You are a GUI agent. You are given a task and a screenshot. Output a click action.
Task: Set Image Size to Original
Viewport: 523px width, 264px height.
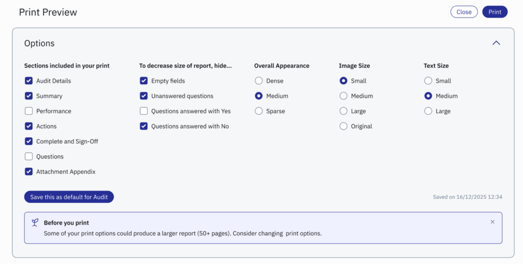tap(344, 126)
